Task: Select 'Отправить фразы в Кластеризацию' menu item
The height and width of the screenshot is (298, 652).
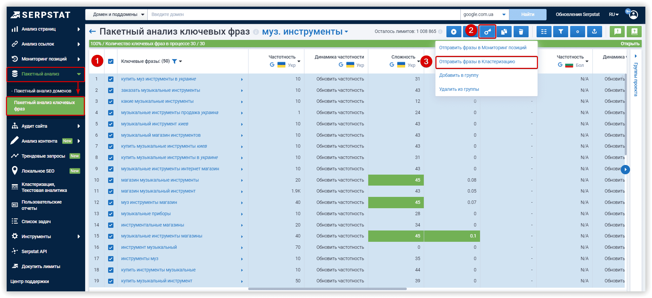Action: [477, 62]
